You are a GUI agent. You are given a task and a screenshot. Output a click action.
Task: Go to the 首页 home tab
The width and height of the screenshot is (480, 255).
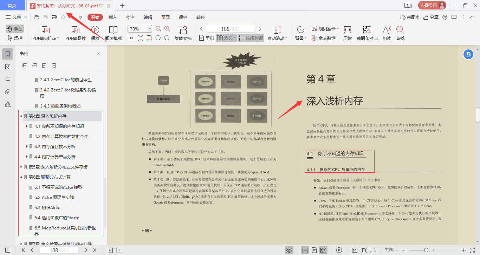pyautogui.click(x=12, y=5)
